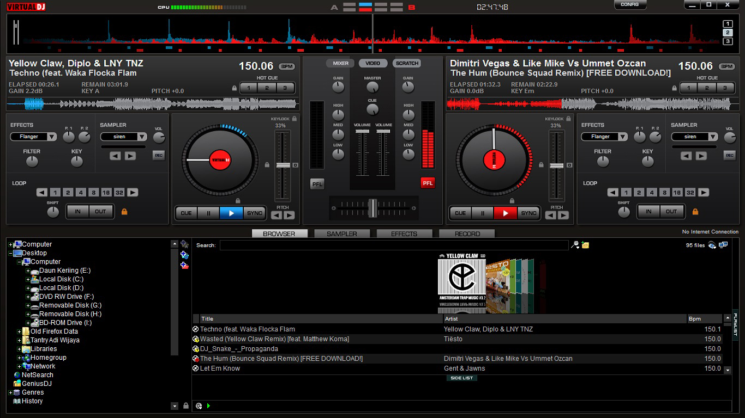This screenshot has height=418, width=745.
Task: Set loop IN point on left deck
Action: click(x=78, y=212)
